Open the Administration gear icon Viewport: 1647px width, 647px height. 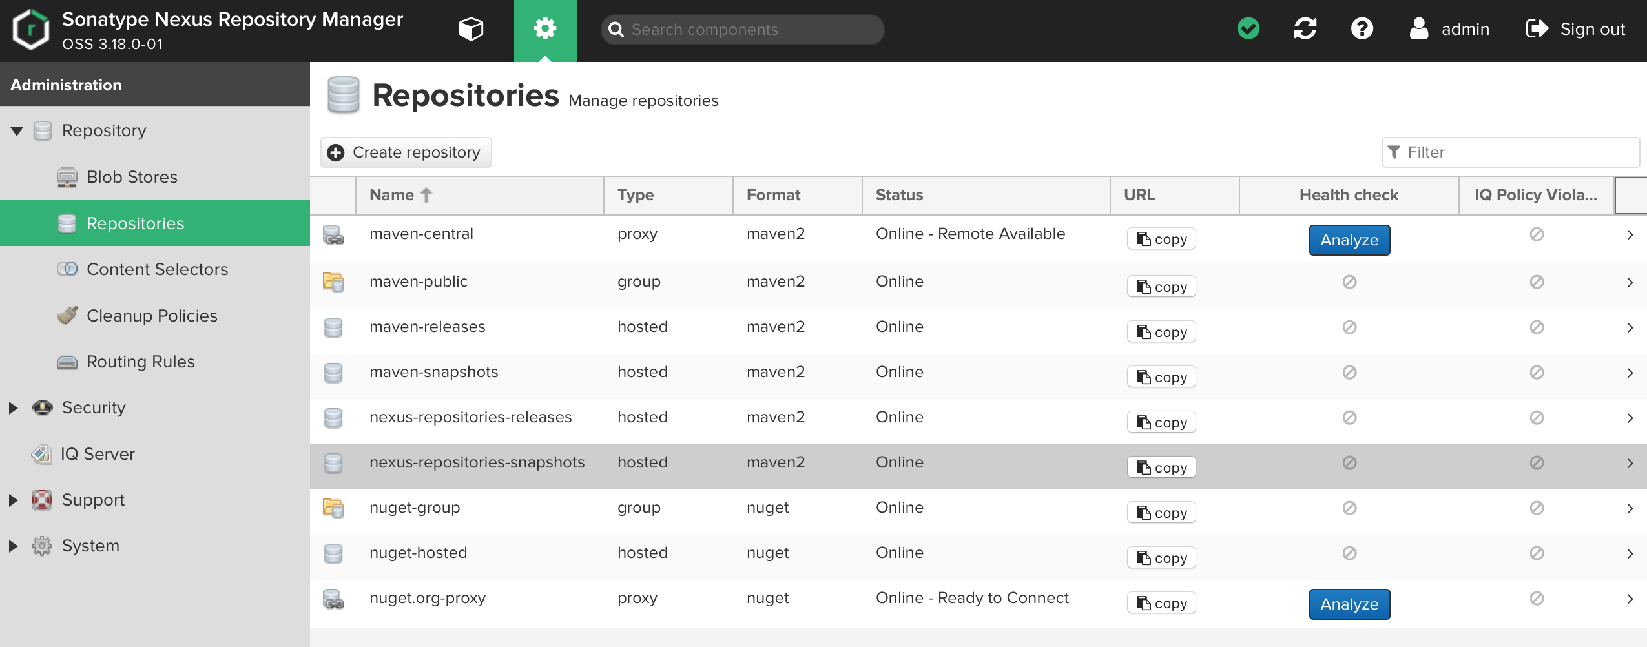click(545, 29)
